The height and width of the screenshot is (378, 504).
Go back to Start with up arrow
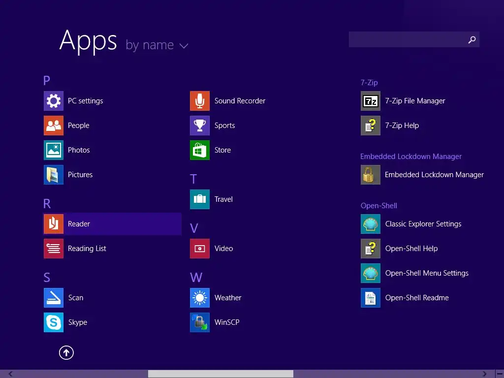click(x=66, y=352)
